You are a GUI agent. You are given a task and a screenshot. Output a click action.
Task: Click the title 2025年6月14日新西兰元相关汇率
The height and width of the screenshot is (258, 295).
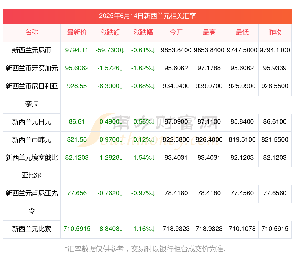tap(147, 16)
